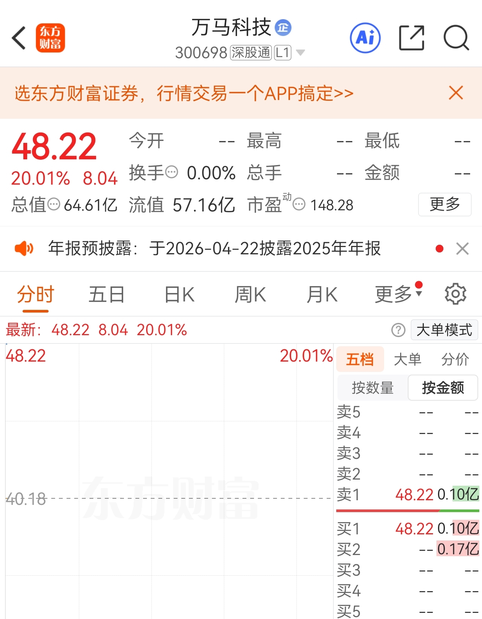Tap the 深股通 tag
The height and width of the screenshot is (619, 482).
(251, 52)
